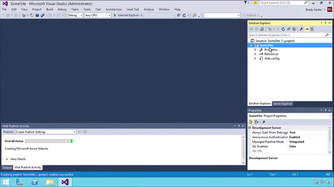The height and width of the screenshot is (187, 334).
Task: Open the Load Test menu
Action: (133, 9)
